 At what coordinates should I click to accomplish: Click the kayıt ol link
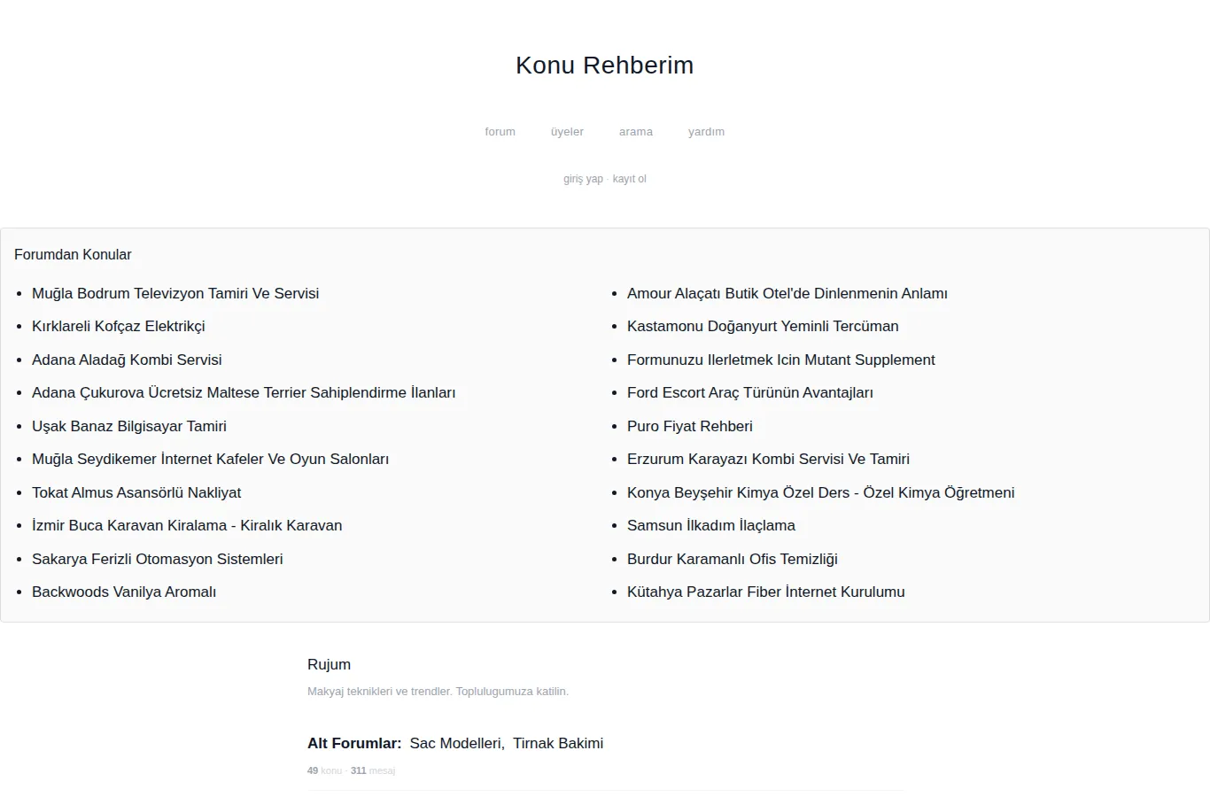click(x=630, y=179)
